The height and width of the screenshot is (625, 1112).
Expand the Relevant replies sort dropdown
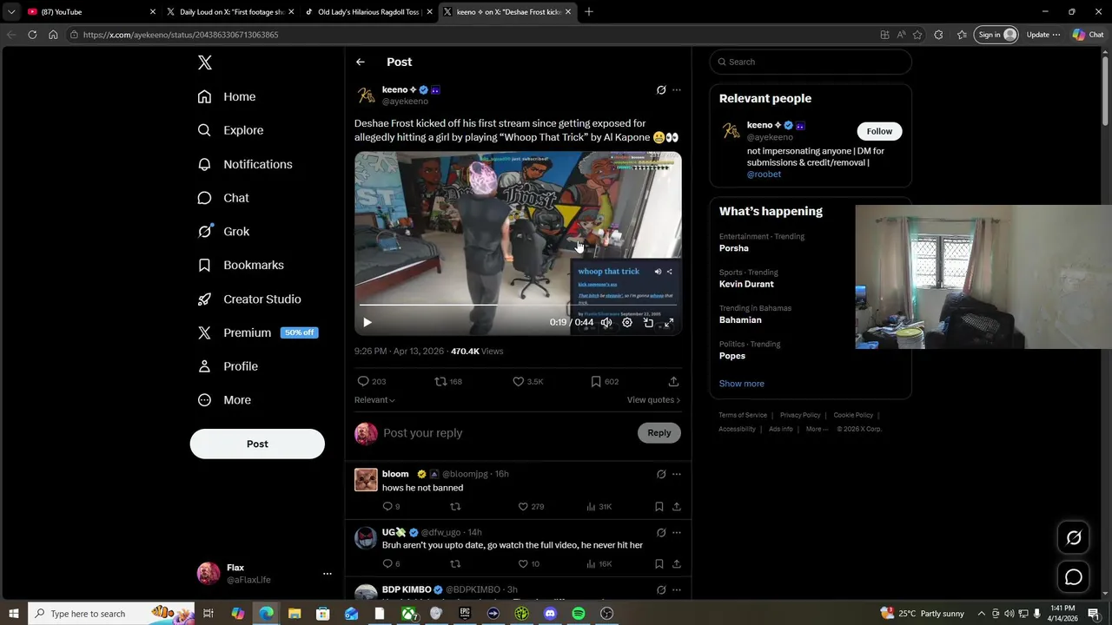374,400
